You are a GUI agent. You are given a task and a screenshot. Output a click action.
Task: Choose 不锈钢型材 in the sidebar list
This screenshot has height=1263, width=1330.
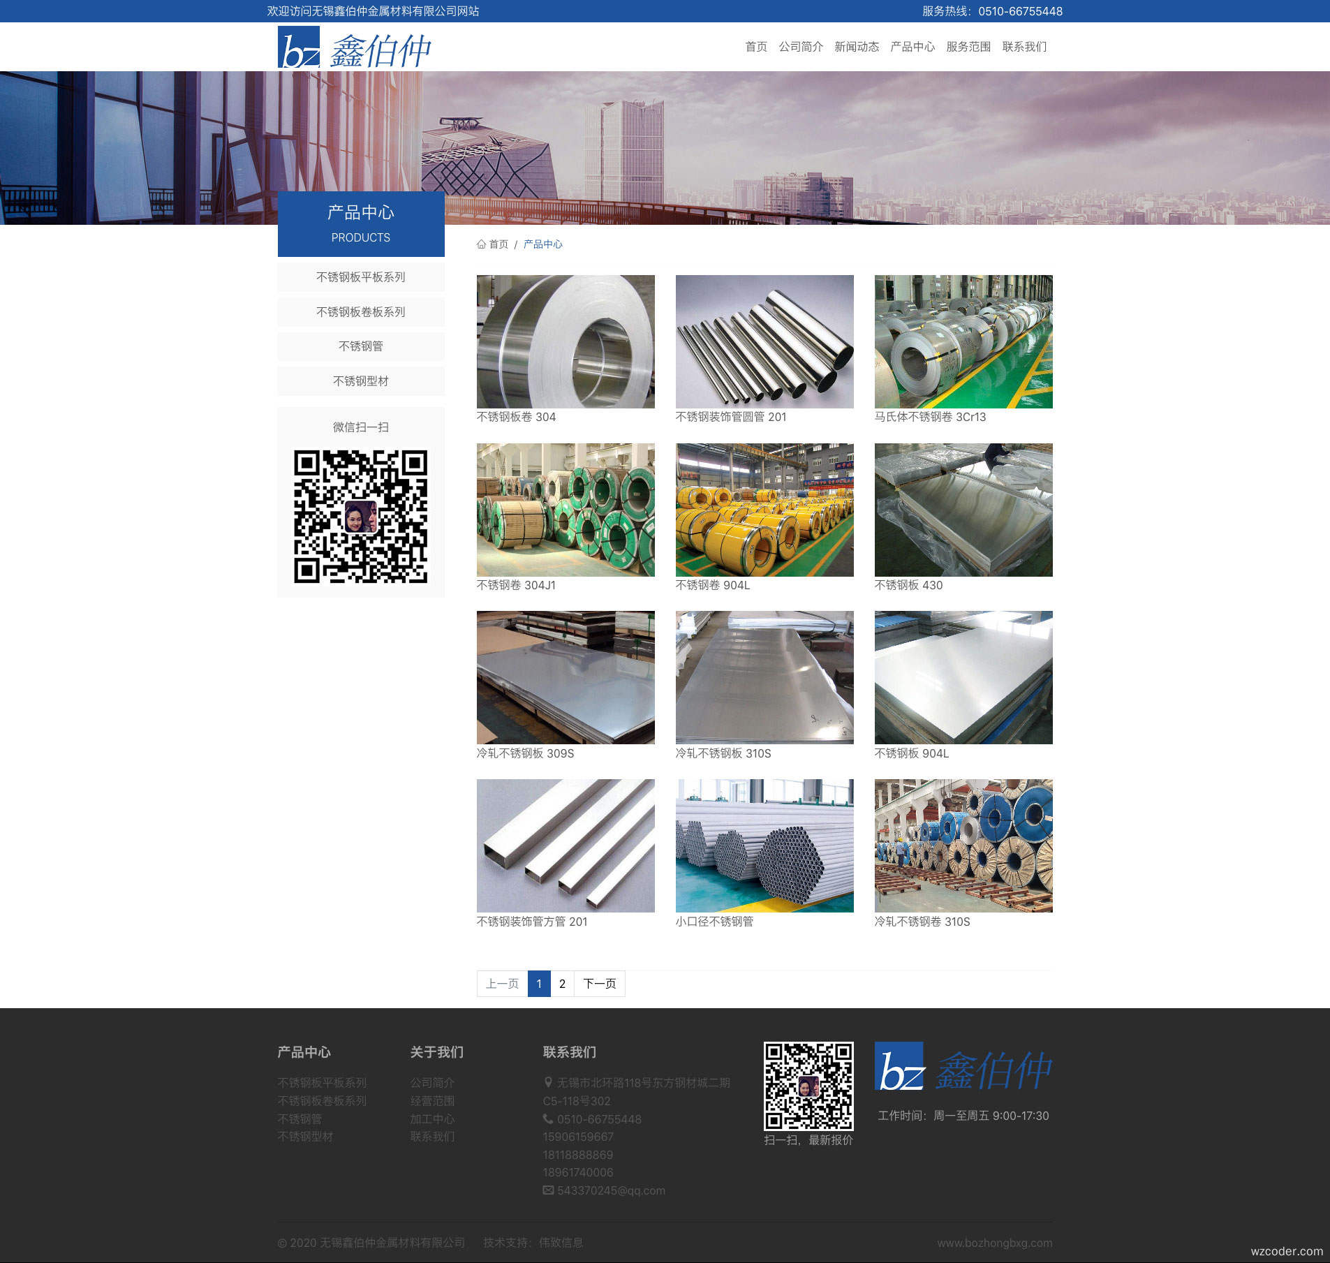click(361, 381)
